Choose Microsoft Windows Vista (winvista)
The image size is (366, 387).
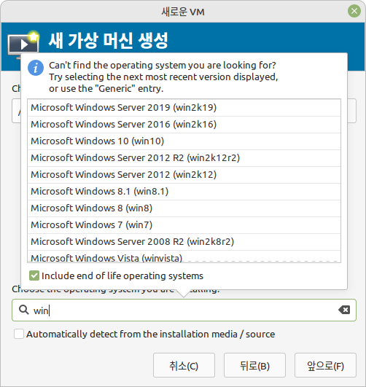[x=184, y=257]
